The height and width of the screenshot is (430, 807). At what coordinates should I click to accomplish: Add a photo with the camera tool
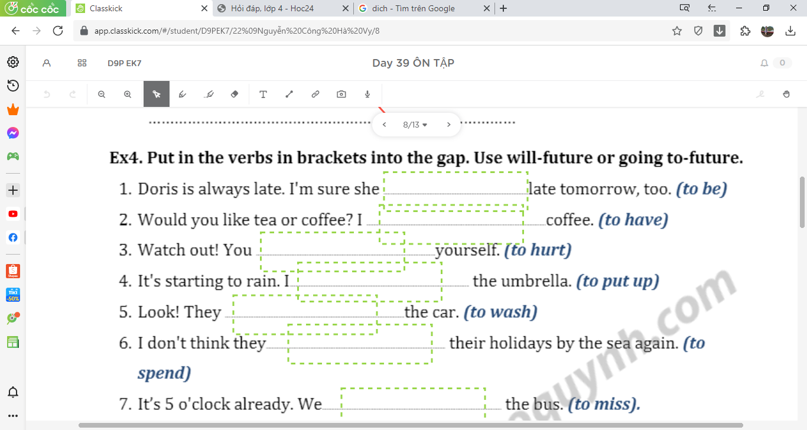pos(341,94)
